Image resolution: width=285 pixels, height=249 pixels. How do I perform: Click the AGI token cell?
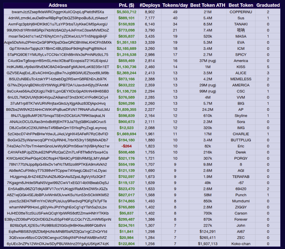241,170
